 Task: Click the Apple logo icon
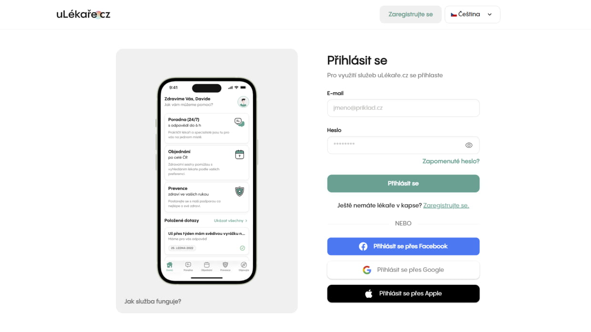(368, 293)
